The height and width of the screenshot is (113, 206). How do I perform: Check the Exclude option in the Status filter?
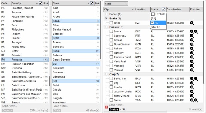click(153, 14)
